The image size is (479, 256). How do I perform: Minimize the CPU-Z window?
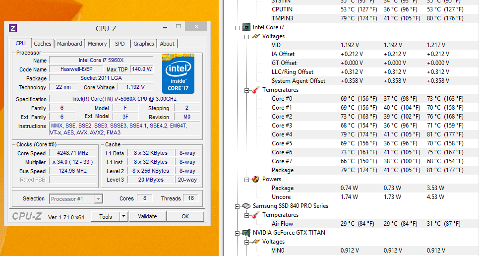tap(165, 27)
